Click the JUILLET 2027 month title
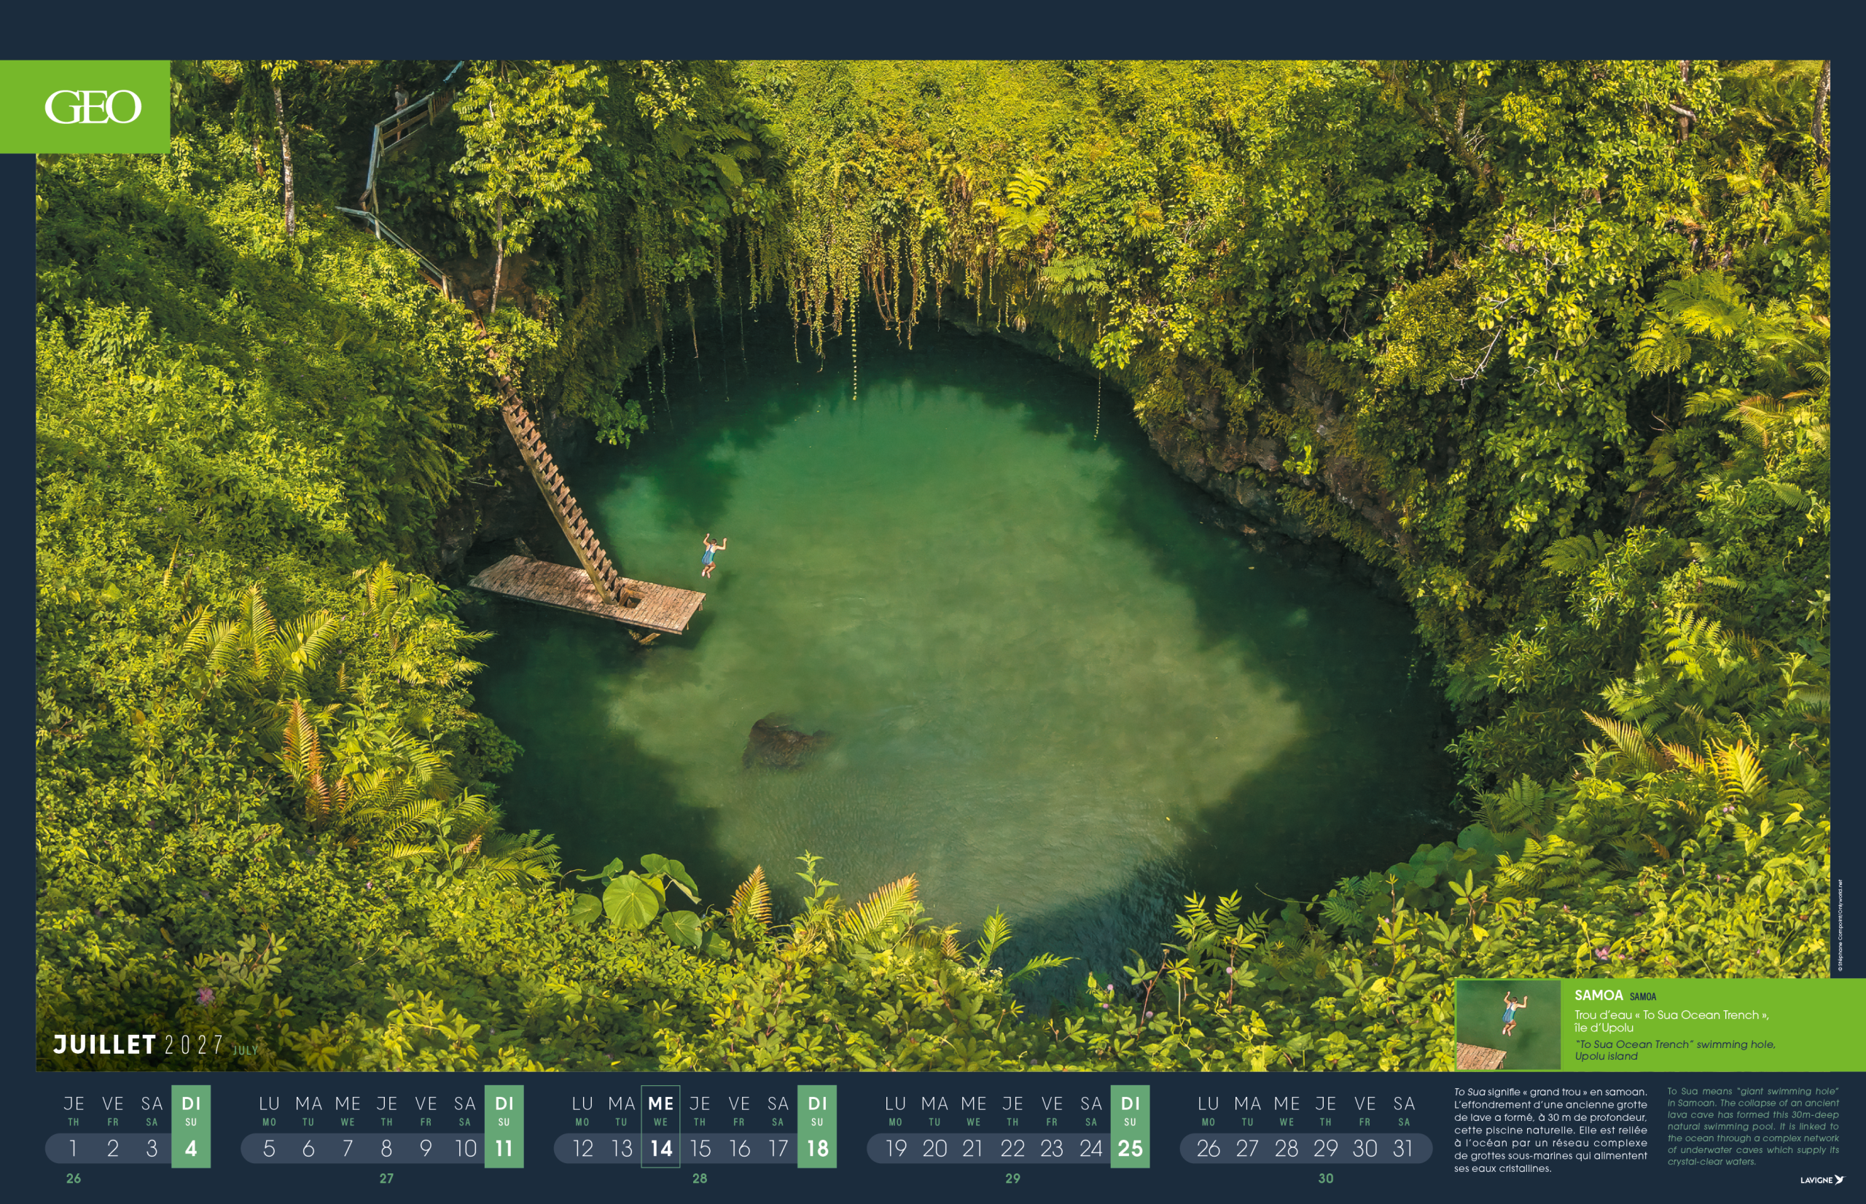This screenshot has width=1866, height=1204. 138,1044
